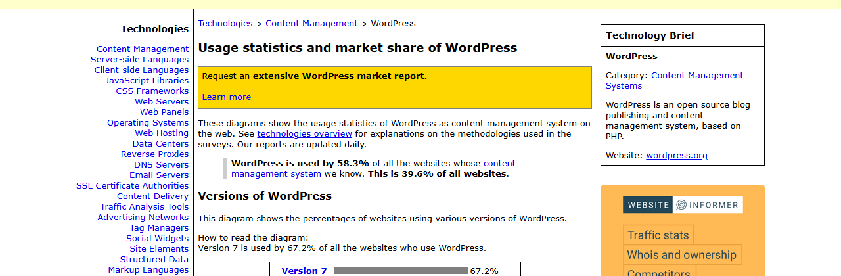Click the Website Informer logo
This screenshot has width=841, height=276.
point(683,205)
